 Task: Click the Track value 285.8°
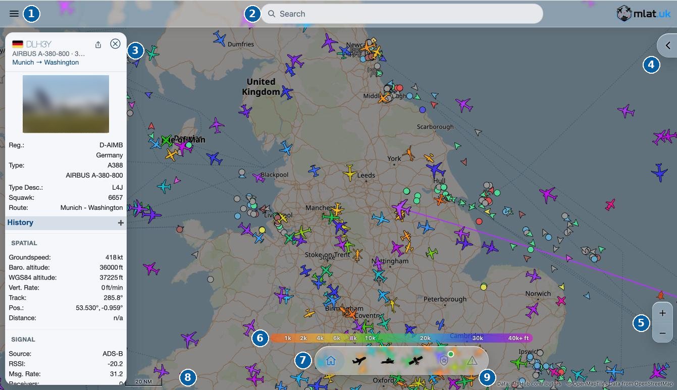(x=115, y=298)
